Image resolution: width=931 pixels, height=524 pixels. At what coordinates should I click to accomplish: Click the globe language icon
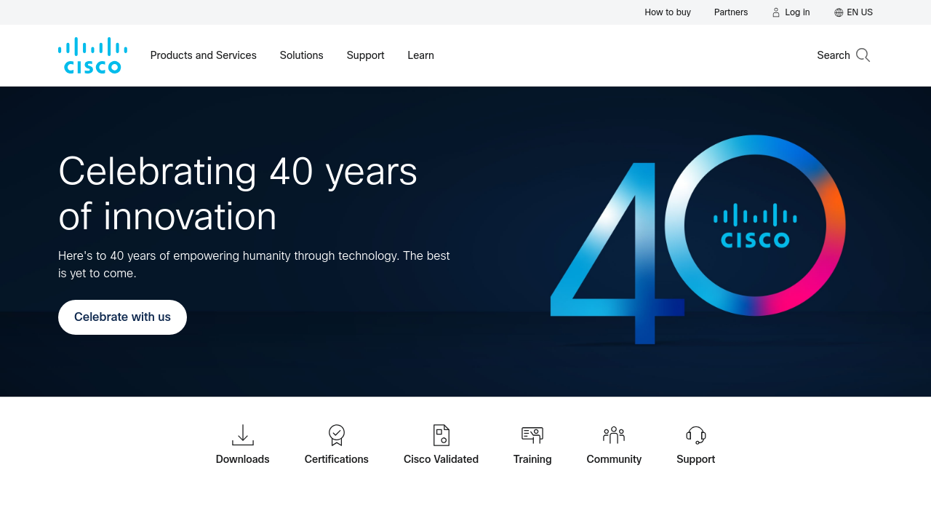[839, 12]
